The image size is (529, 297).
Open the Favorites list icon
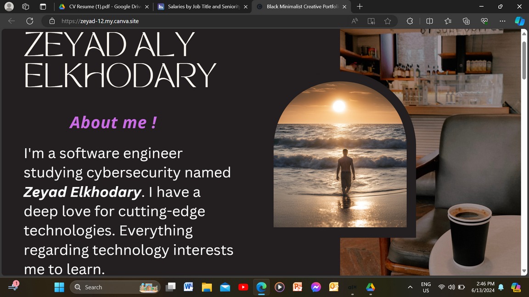click(x=448, y=21)
